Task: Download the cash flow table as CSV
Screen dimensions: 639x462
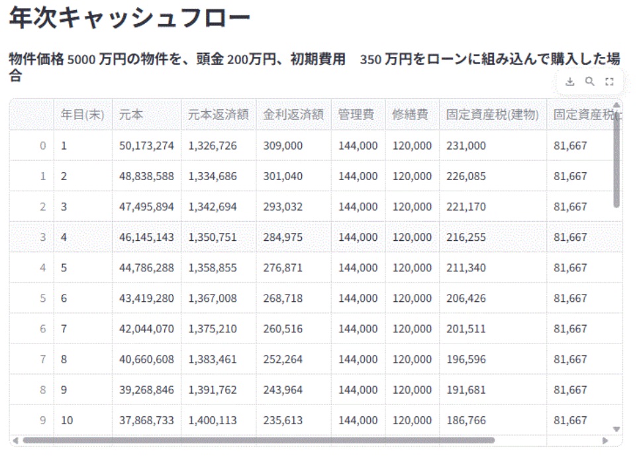Action: 570,82
